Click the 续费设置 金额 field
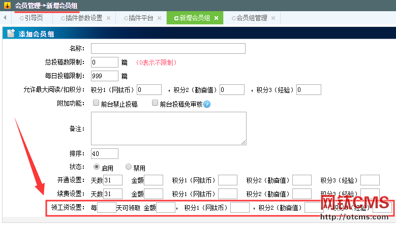Screen dimensions: 396x225 154,194
